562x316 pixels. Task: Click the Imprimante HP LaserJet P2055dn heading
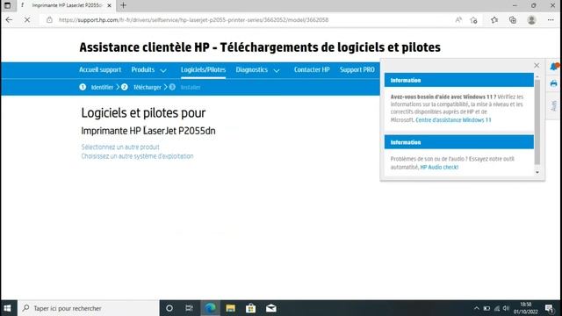tap(148, 131)
